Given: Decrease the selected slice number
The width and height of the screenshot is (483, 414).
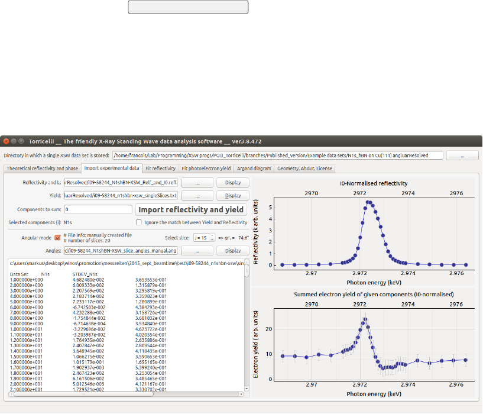Looking at the screenshot, I should coord(212,240).
